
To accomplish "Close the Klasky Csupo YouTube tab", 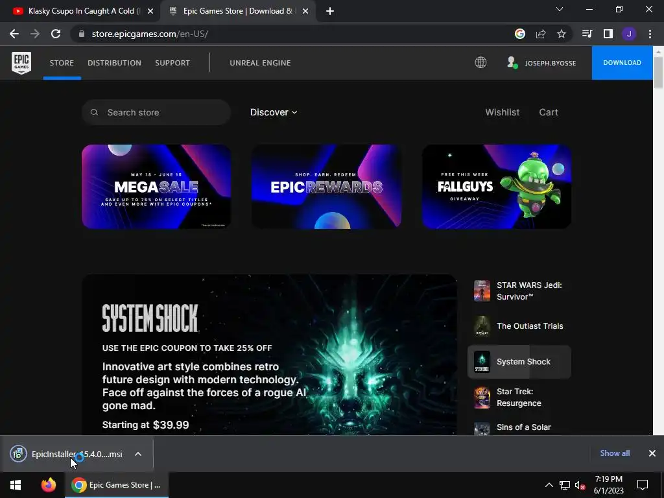I will [x=150, y=12].
